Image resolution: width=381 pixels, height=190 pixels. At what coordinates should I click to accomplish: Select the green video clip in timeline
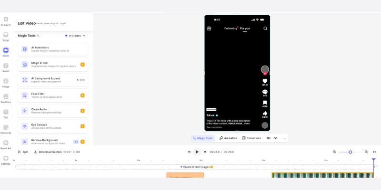[x=322, y=175]
